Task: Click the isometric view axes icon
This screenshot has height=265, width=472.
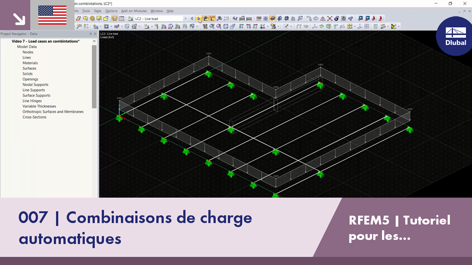Action: point(262,26)
